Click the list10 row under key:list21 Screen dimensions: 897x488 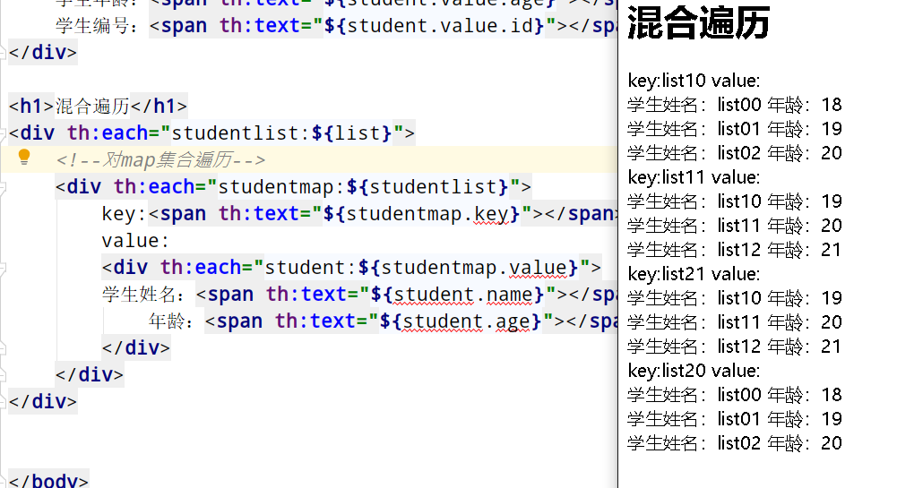point(735,297)
